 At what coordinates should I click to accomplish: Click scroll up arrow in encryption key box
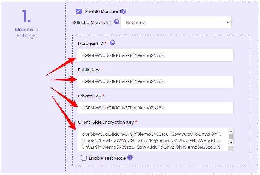pos(231,131)
